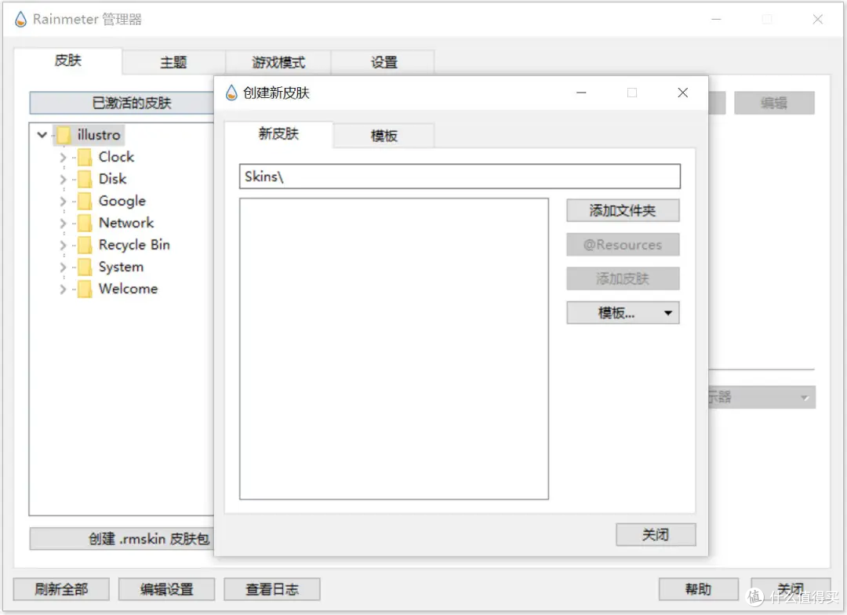Click the Network folder icon
The image size is (847, 615).
click(x=85, y=223)
